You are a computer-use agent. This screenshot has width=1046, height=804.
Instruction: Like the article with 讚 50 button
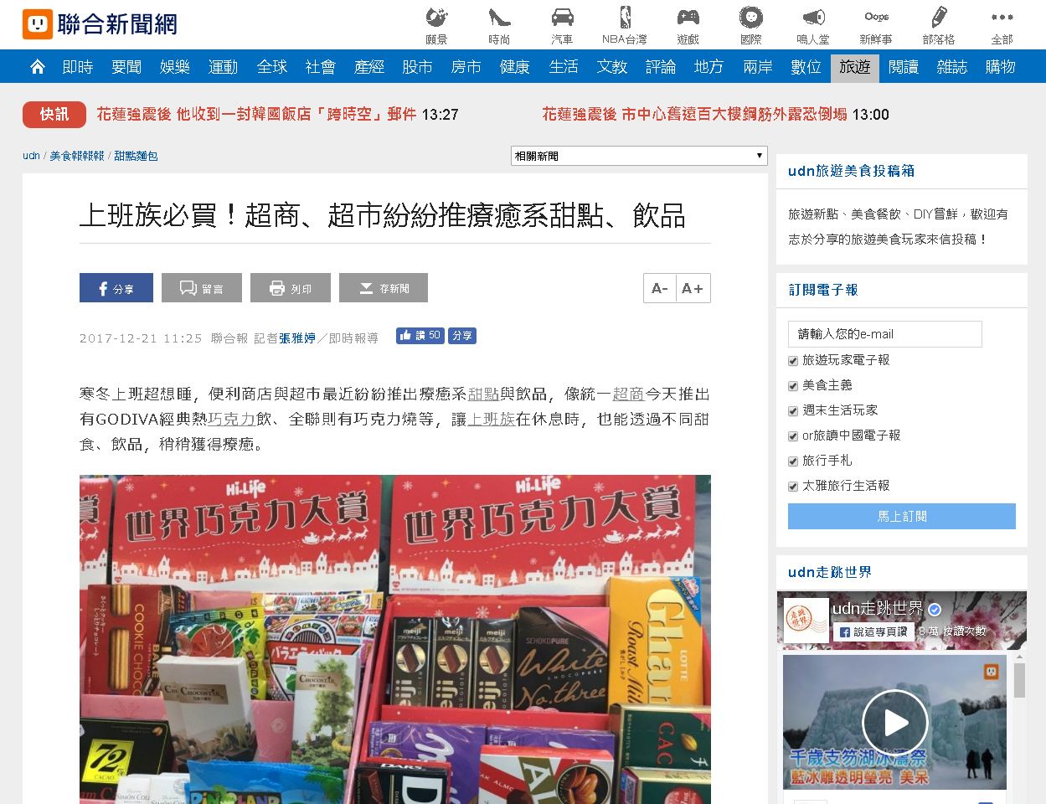coord(420,336)
